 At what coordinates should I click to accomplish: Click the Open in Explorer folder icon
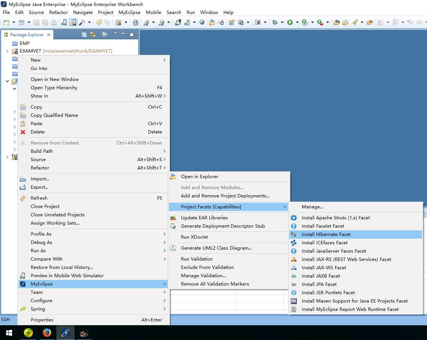coord(173,177)
